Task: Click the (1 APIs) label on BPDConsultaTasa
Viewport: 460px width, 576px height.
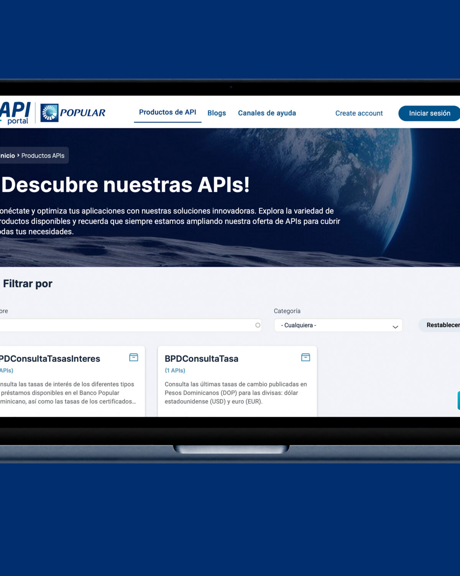Action: (x=175, y=371)
